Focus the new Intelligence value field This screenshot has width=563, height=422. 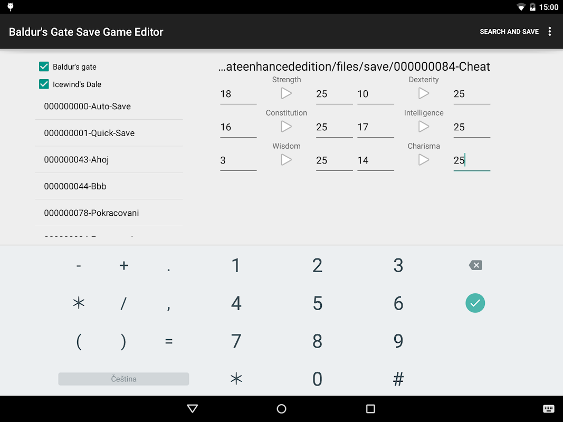pos(472,127)
